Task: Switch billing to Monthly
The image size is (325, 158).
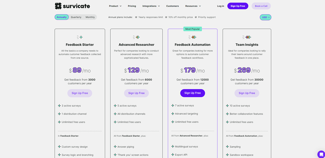Action: click(x=90, y=17)
